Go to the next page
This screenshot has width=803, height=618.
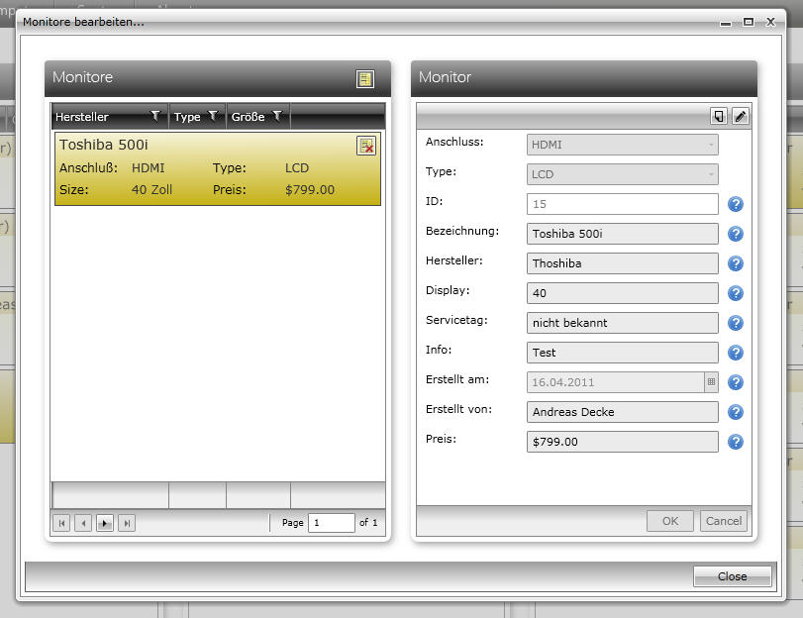coord(105,523)
